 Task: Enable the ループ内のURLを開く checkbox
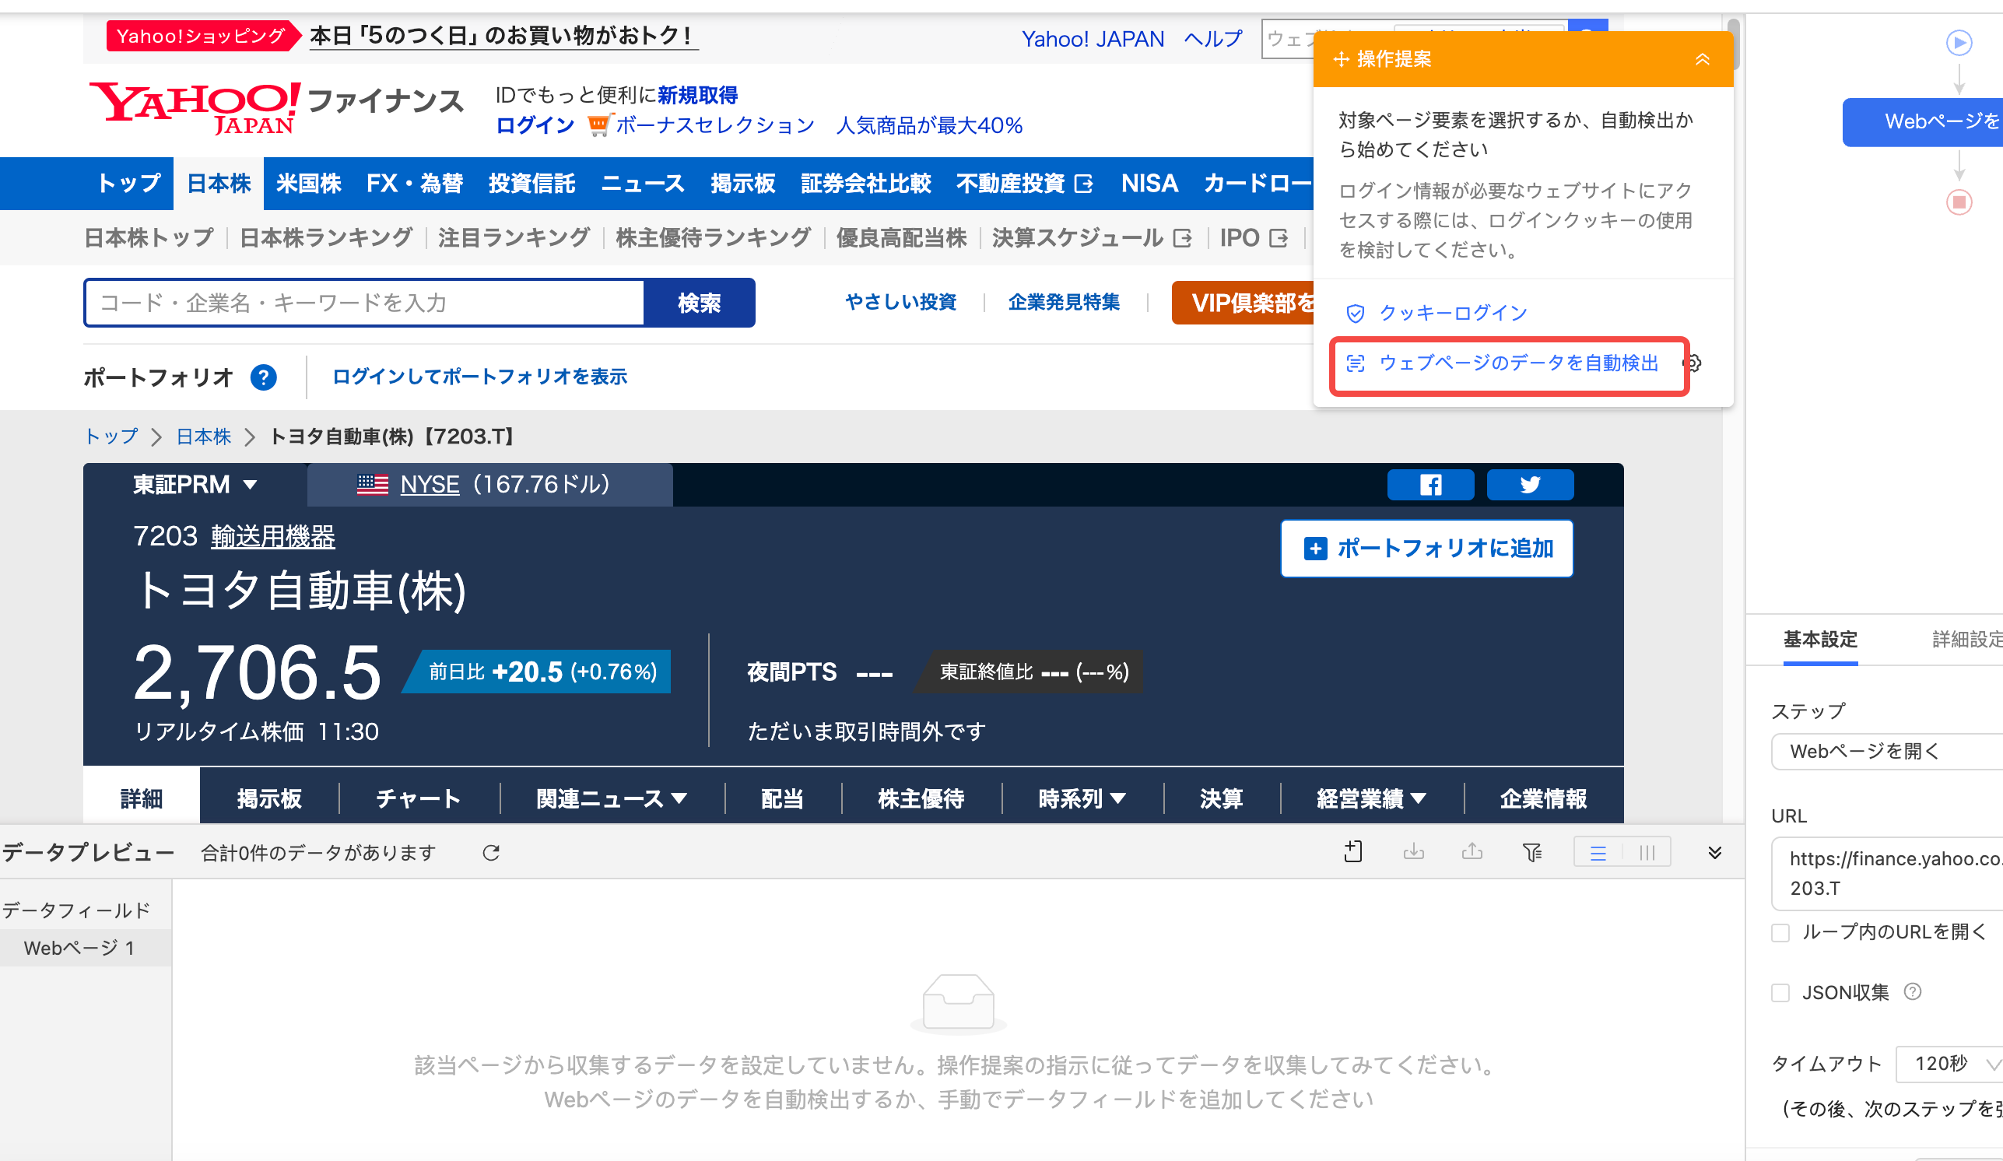(1780, 932)
